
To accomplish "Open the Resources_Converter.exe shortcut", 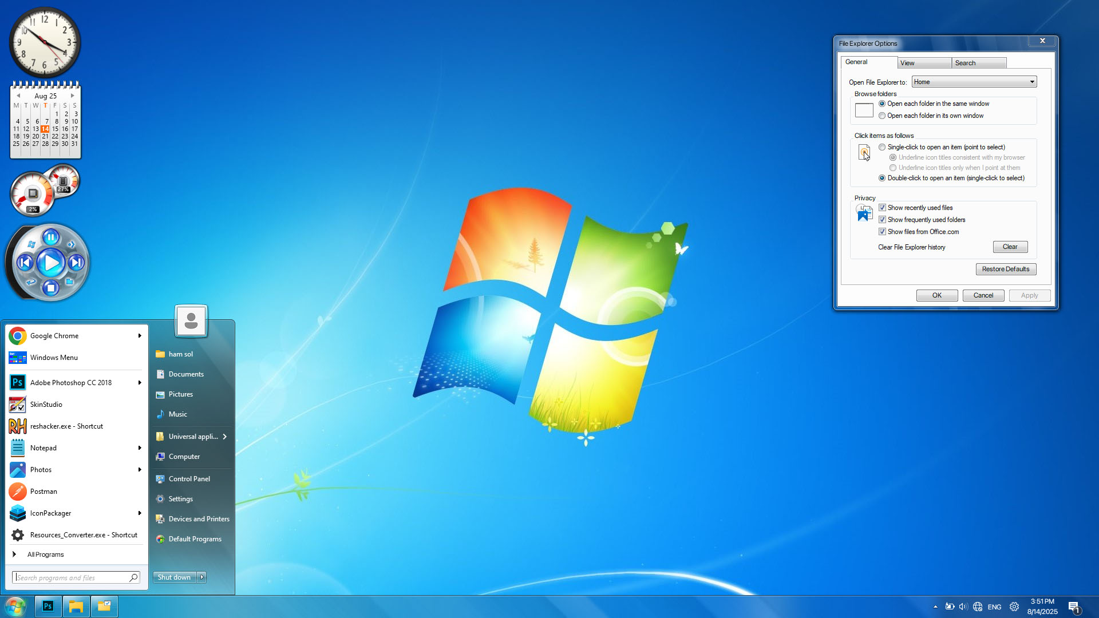I will pos(83,534).
